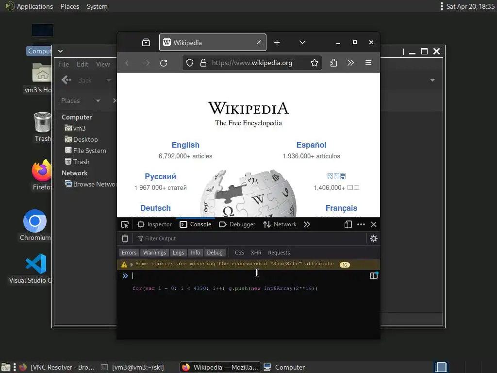Select Browse Network in sidebar

[91, 184]
